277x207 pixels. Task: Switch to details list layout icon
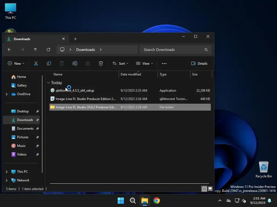pos(205,189)
